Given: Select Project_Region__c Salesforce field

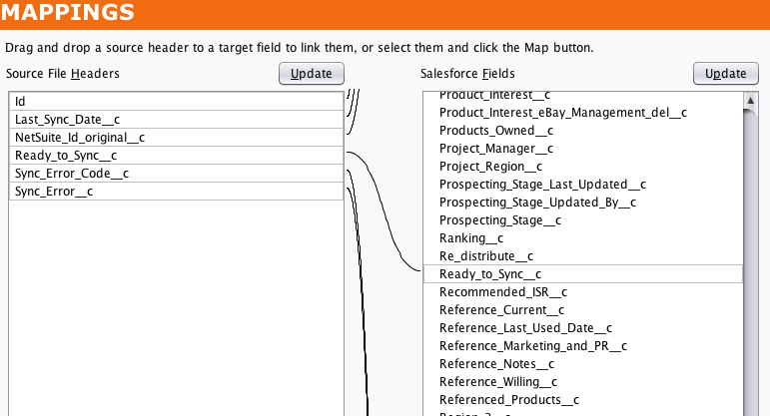Looking at the screenshot, I should point(491,167).
